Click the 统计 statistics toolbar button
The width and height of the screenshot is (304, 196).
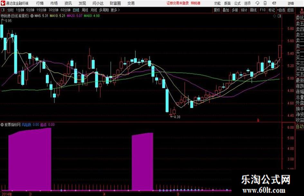pos(244,10)
